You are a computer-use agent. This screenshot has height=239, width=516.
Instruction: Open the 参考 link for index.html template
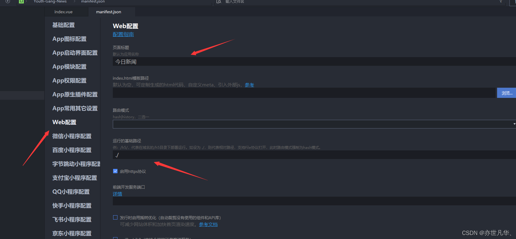(x=249, y=85)
